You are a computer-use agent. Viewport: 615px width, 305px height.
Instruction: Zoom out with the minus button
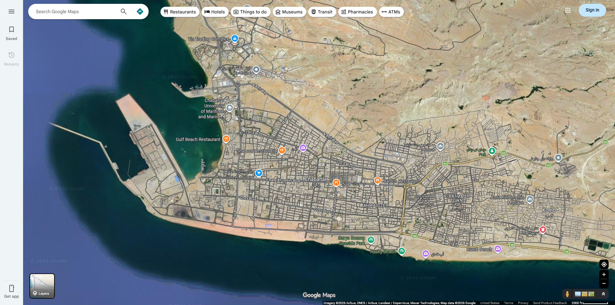pyautogui.click(x=604, y=283)
